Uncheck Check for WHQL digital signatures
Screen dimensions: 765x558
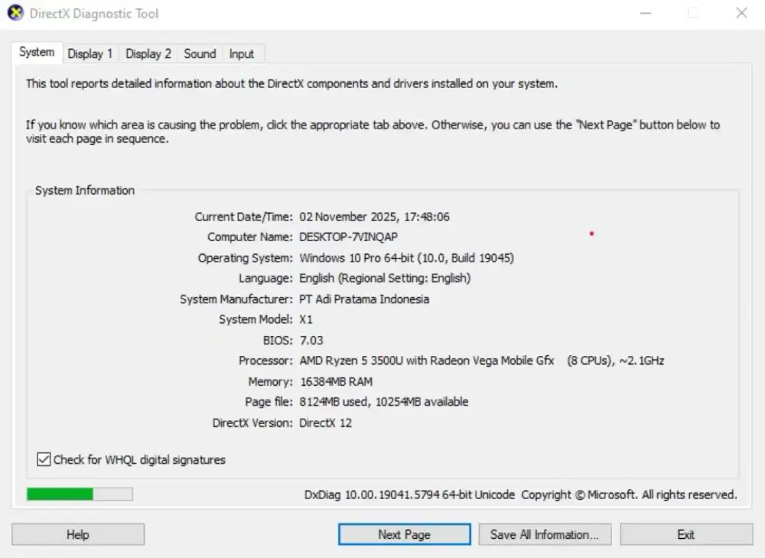[44, 459]
